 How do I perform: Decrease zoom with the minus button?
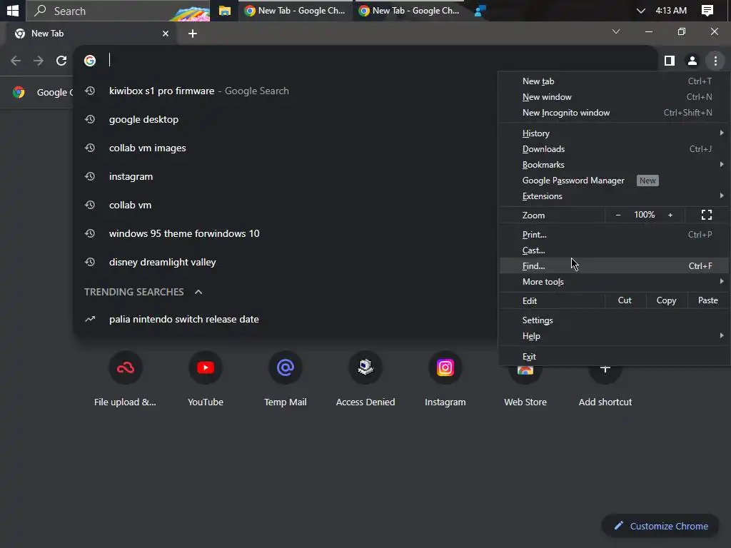(x=618, y=215)
